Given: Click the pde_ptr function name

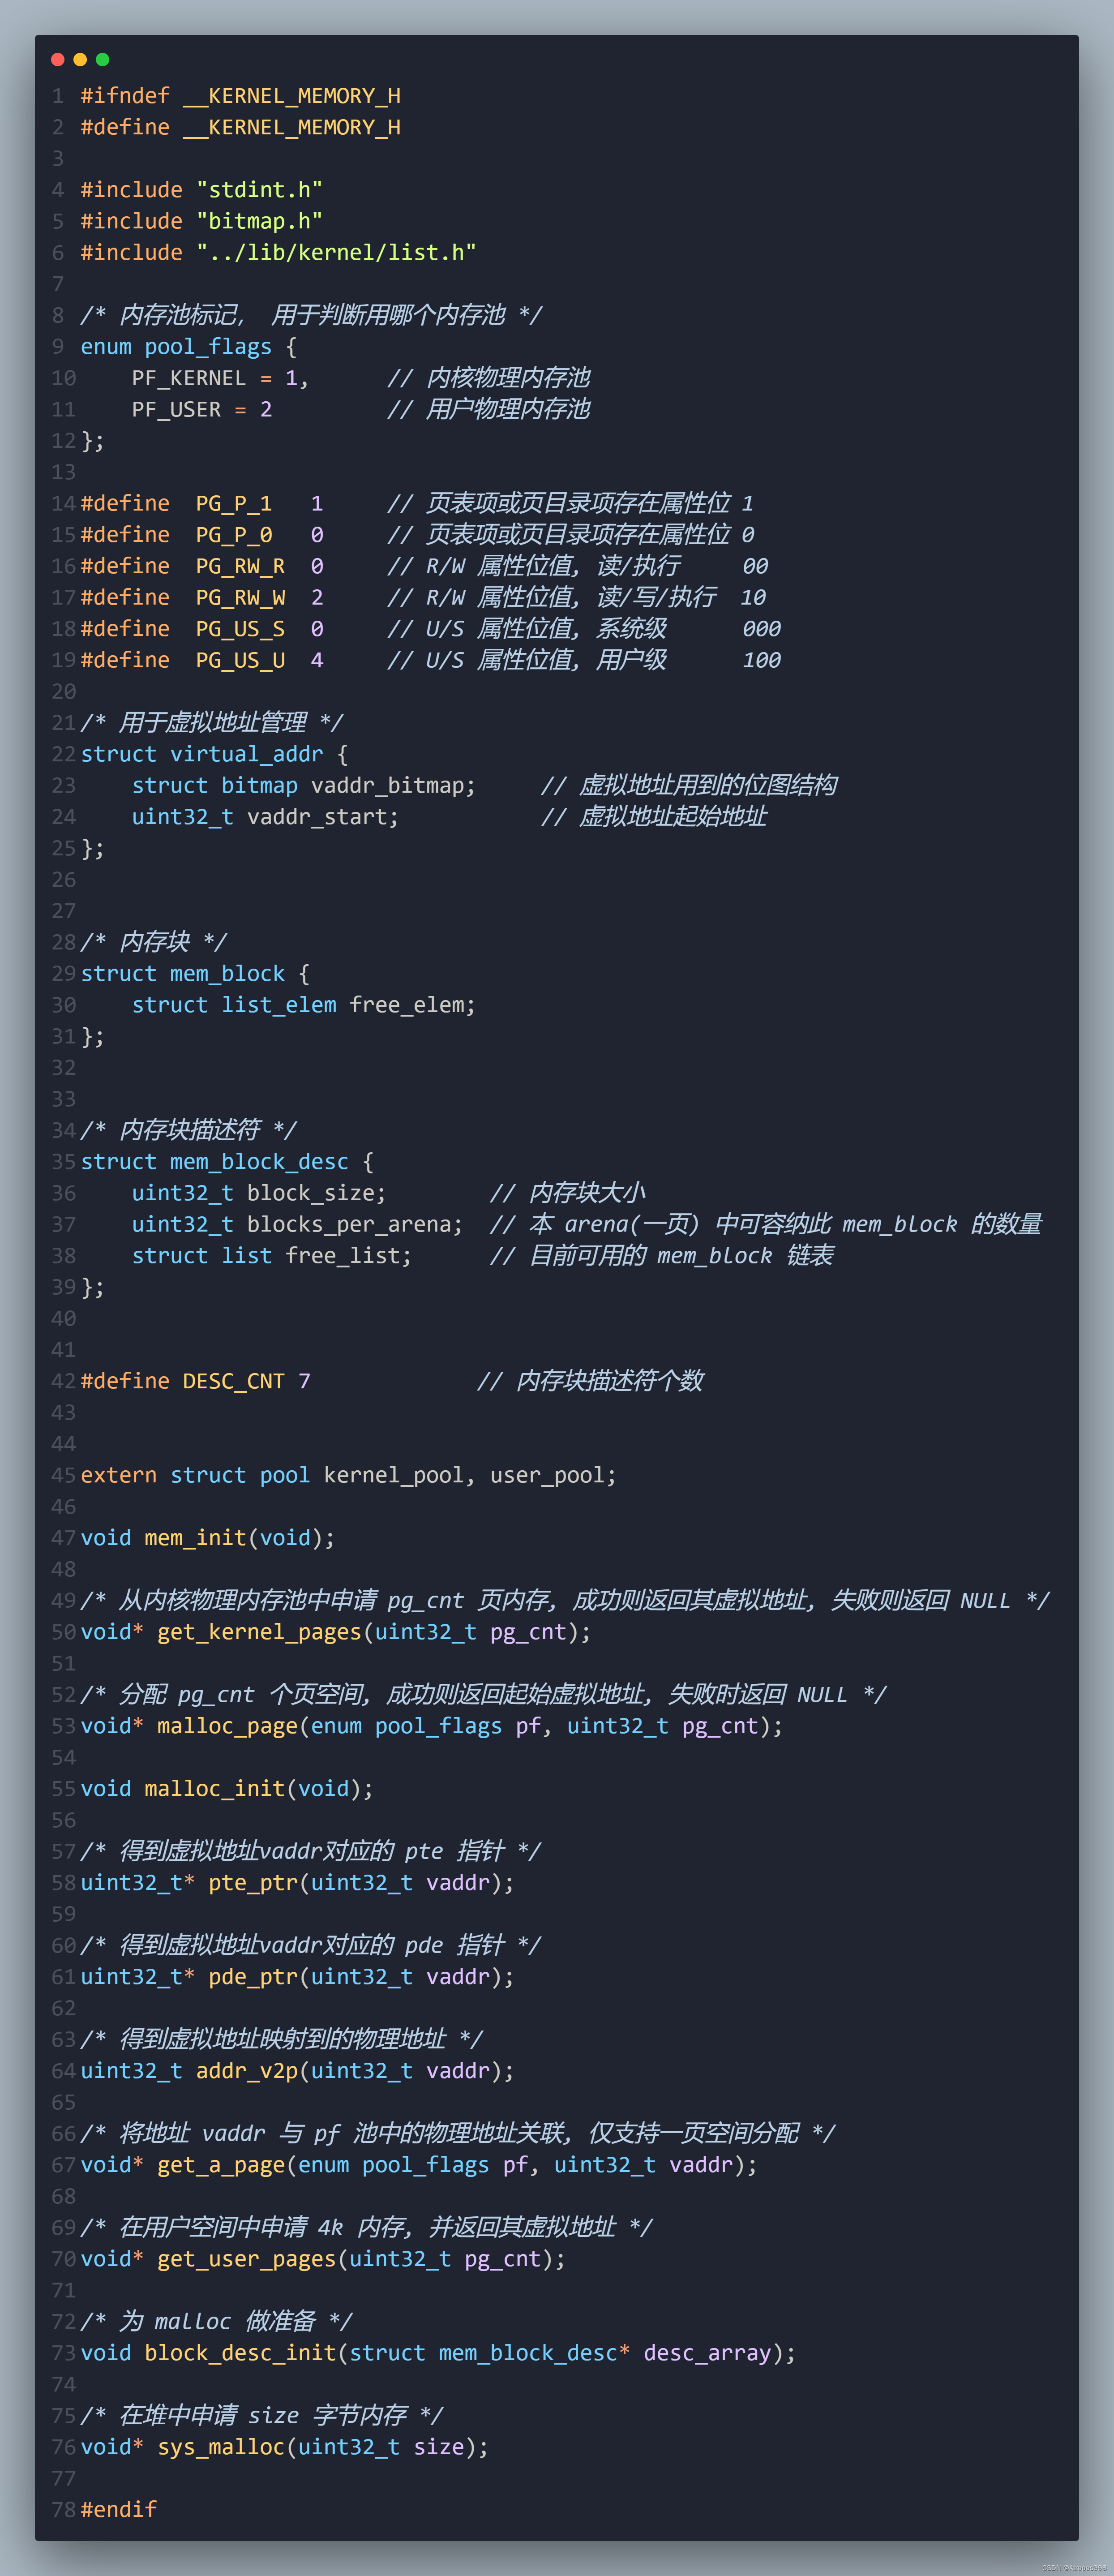Looking at the screenshot, I should (253, 1977).
